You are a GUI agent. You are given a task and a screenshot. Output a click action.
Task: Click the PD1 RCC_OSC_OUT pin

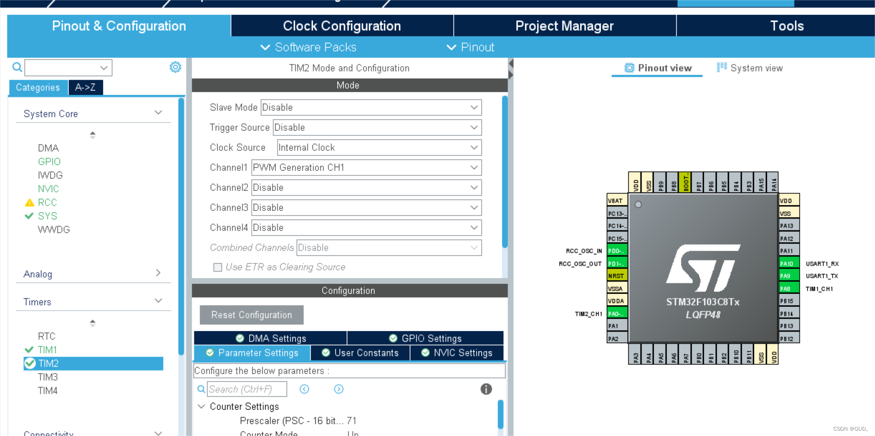pyautogui.click(x=617, y=263)
